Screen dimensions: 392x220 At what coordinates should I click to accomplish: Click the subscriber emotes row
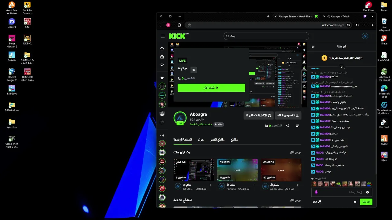click(341, 184)
